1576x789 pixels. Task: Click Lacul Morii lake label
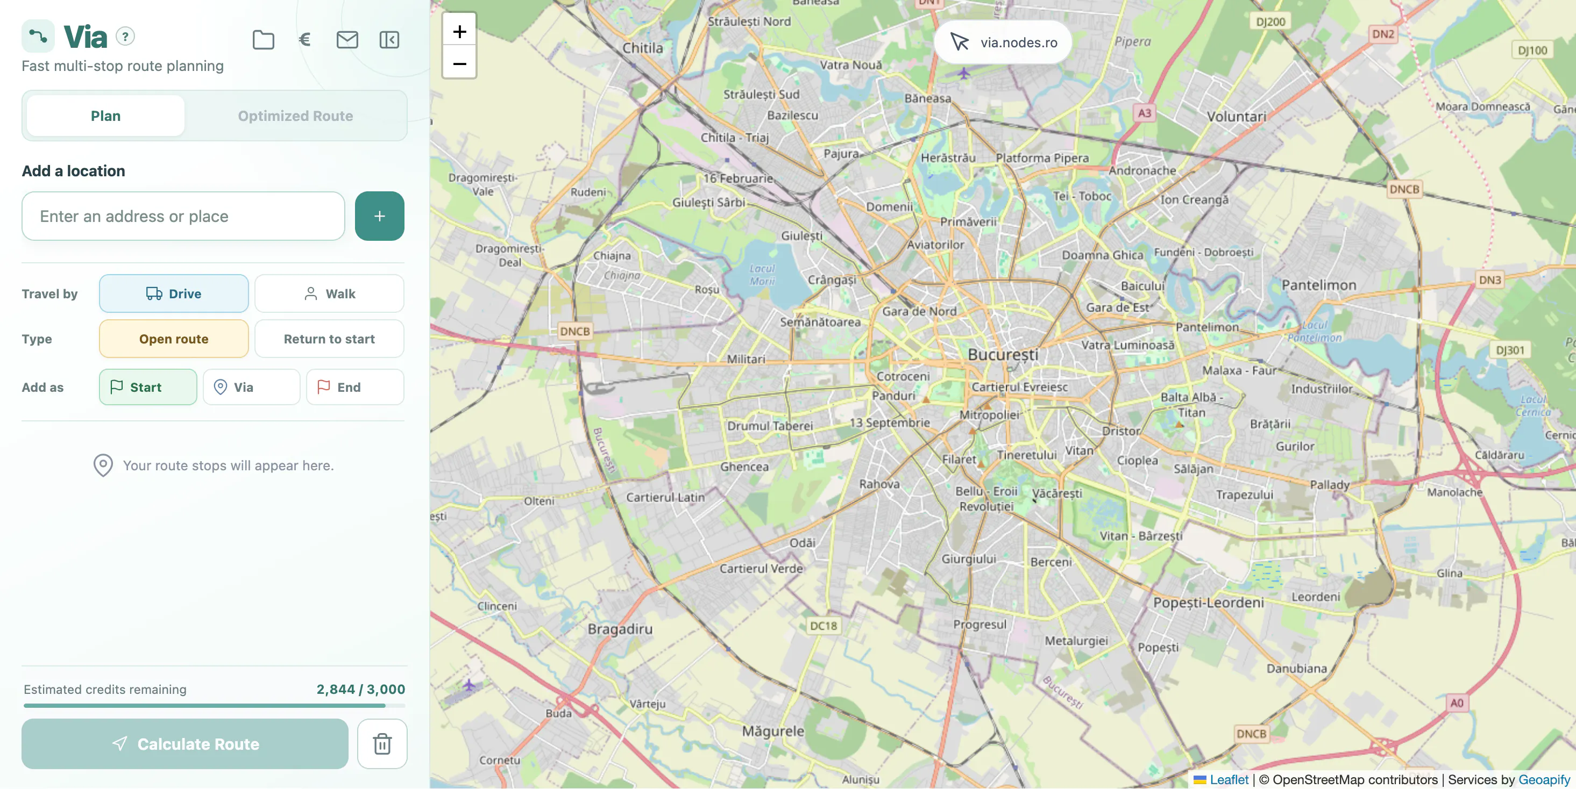762,275
